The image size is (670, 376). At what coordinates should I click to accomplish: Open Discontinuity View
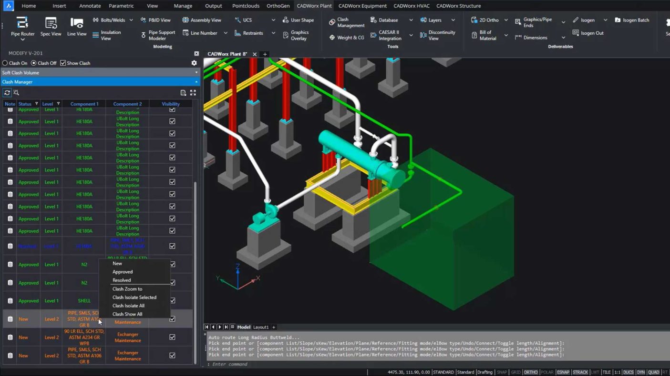pos(438,35)
